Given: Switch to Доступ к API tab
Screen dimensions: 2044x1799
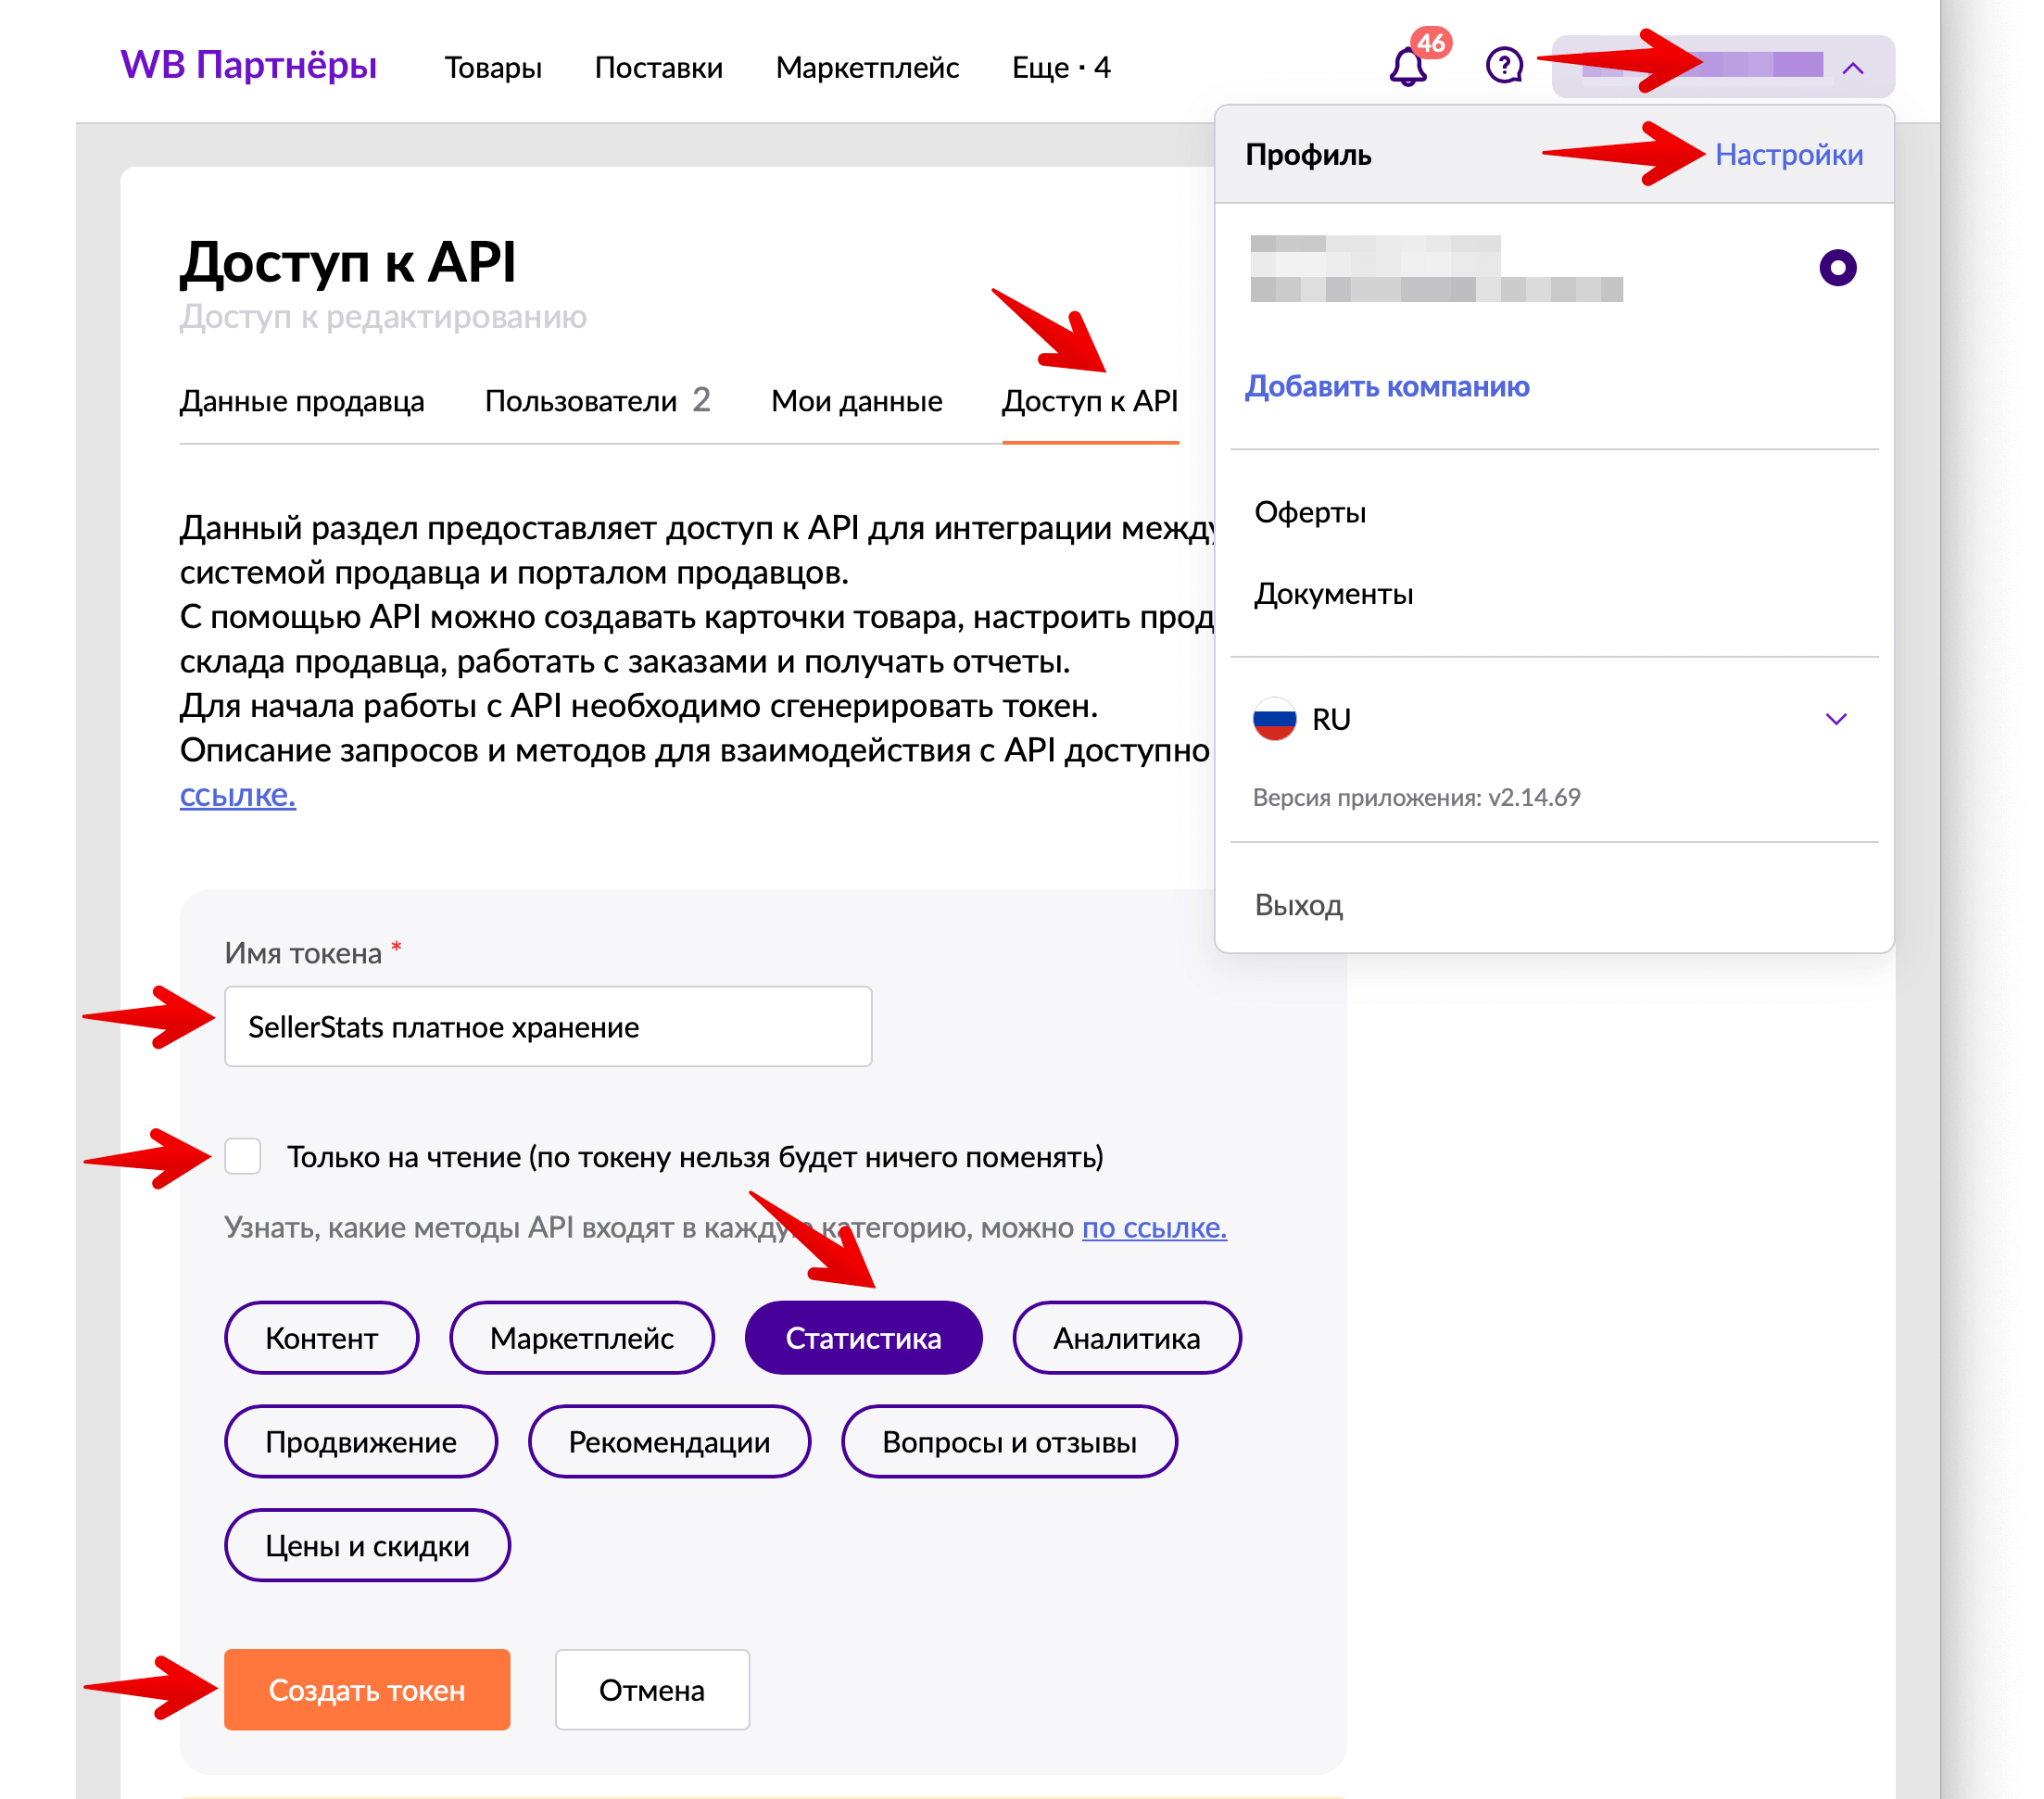Looking at the screenshot, I should [x=1091, y=400].
